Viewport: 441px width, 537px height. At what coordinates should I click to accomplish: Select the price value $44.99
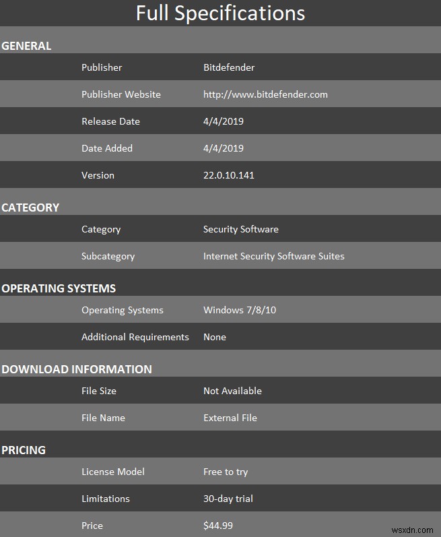click(218, 526)
